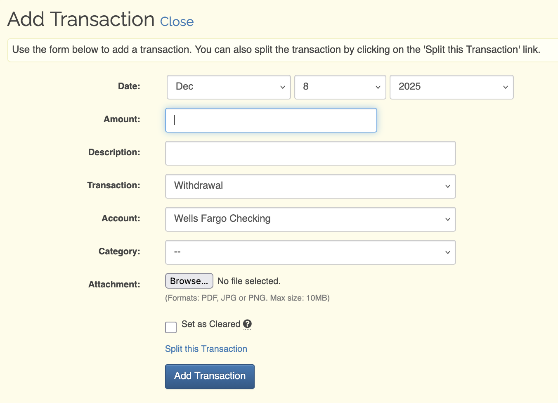
Task: Tick the Set as Cleared checkbox
Action: [x=171, y=327]
